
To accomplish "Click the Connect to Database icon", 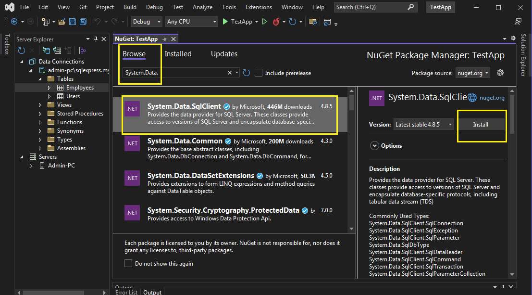I will (47, 50).
